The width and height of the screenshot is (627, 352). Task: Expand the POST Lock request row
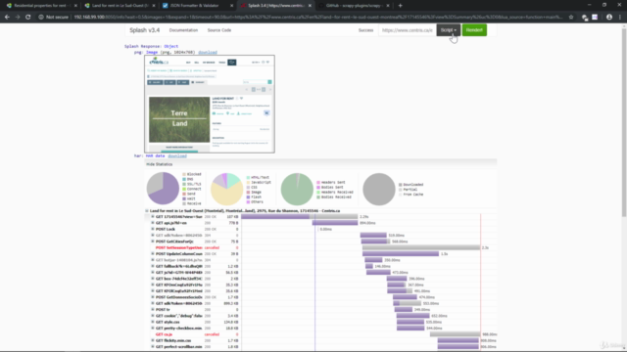[x=153, y=229]
